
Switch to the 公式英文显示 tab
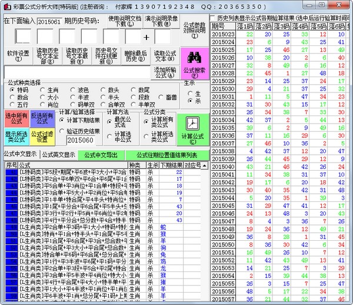(58, 155)
